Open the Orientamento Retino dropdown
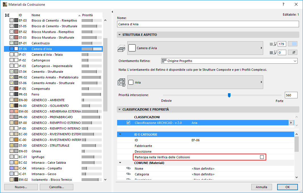 click(x=295, y=61)
